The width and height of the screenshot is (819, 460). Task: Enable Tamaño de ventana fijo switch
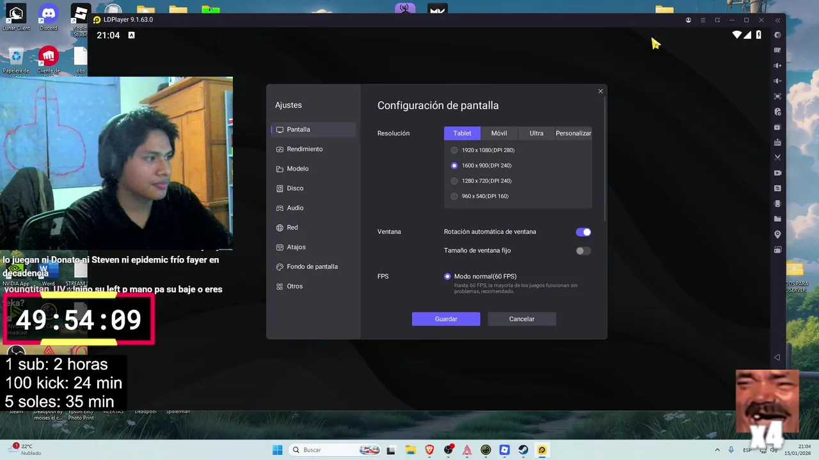point(583,250)
